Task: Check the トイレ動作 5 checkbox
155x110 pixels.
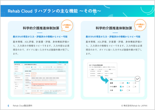Action: 128,87
